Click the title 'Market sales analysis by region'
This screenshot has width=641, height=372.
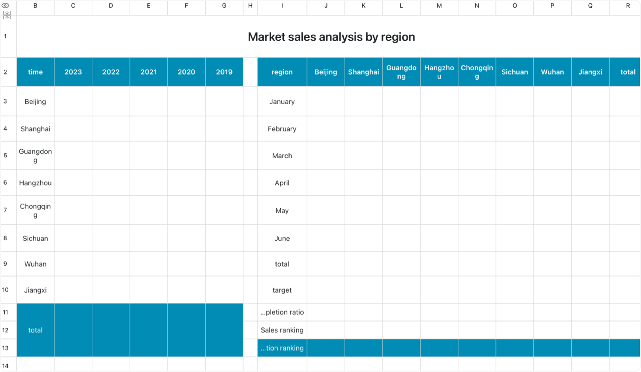tap(331, 37)
